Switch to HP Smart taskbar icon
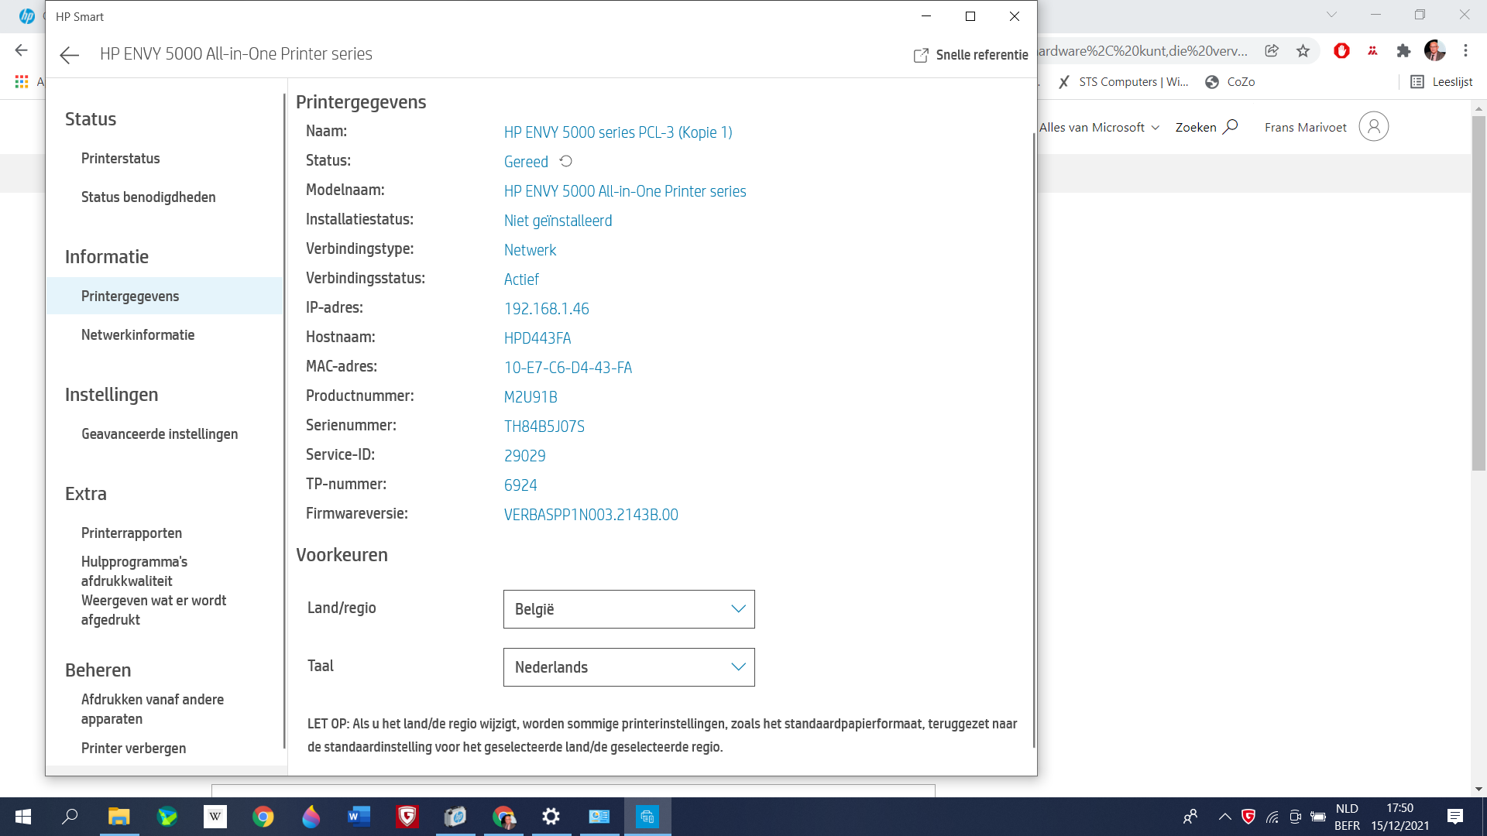The width and height of the screenshot is (1487, 836). coord(647,817)
